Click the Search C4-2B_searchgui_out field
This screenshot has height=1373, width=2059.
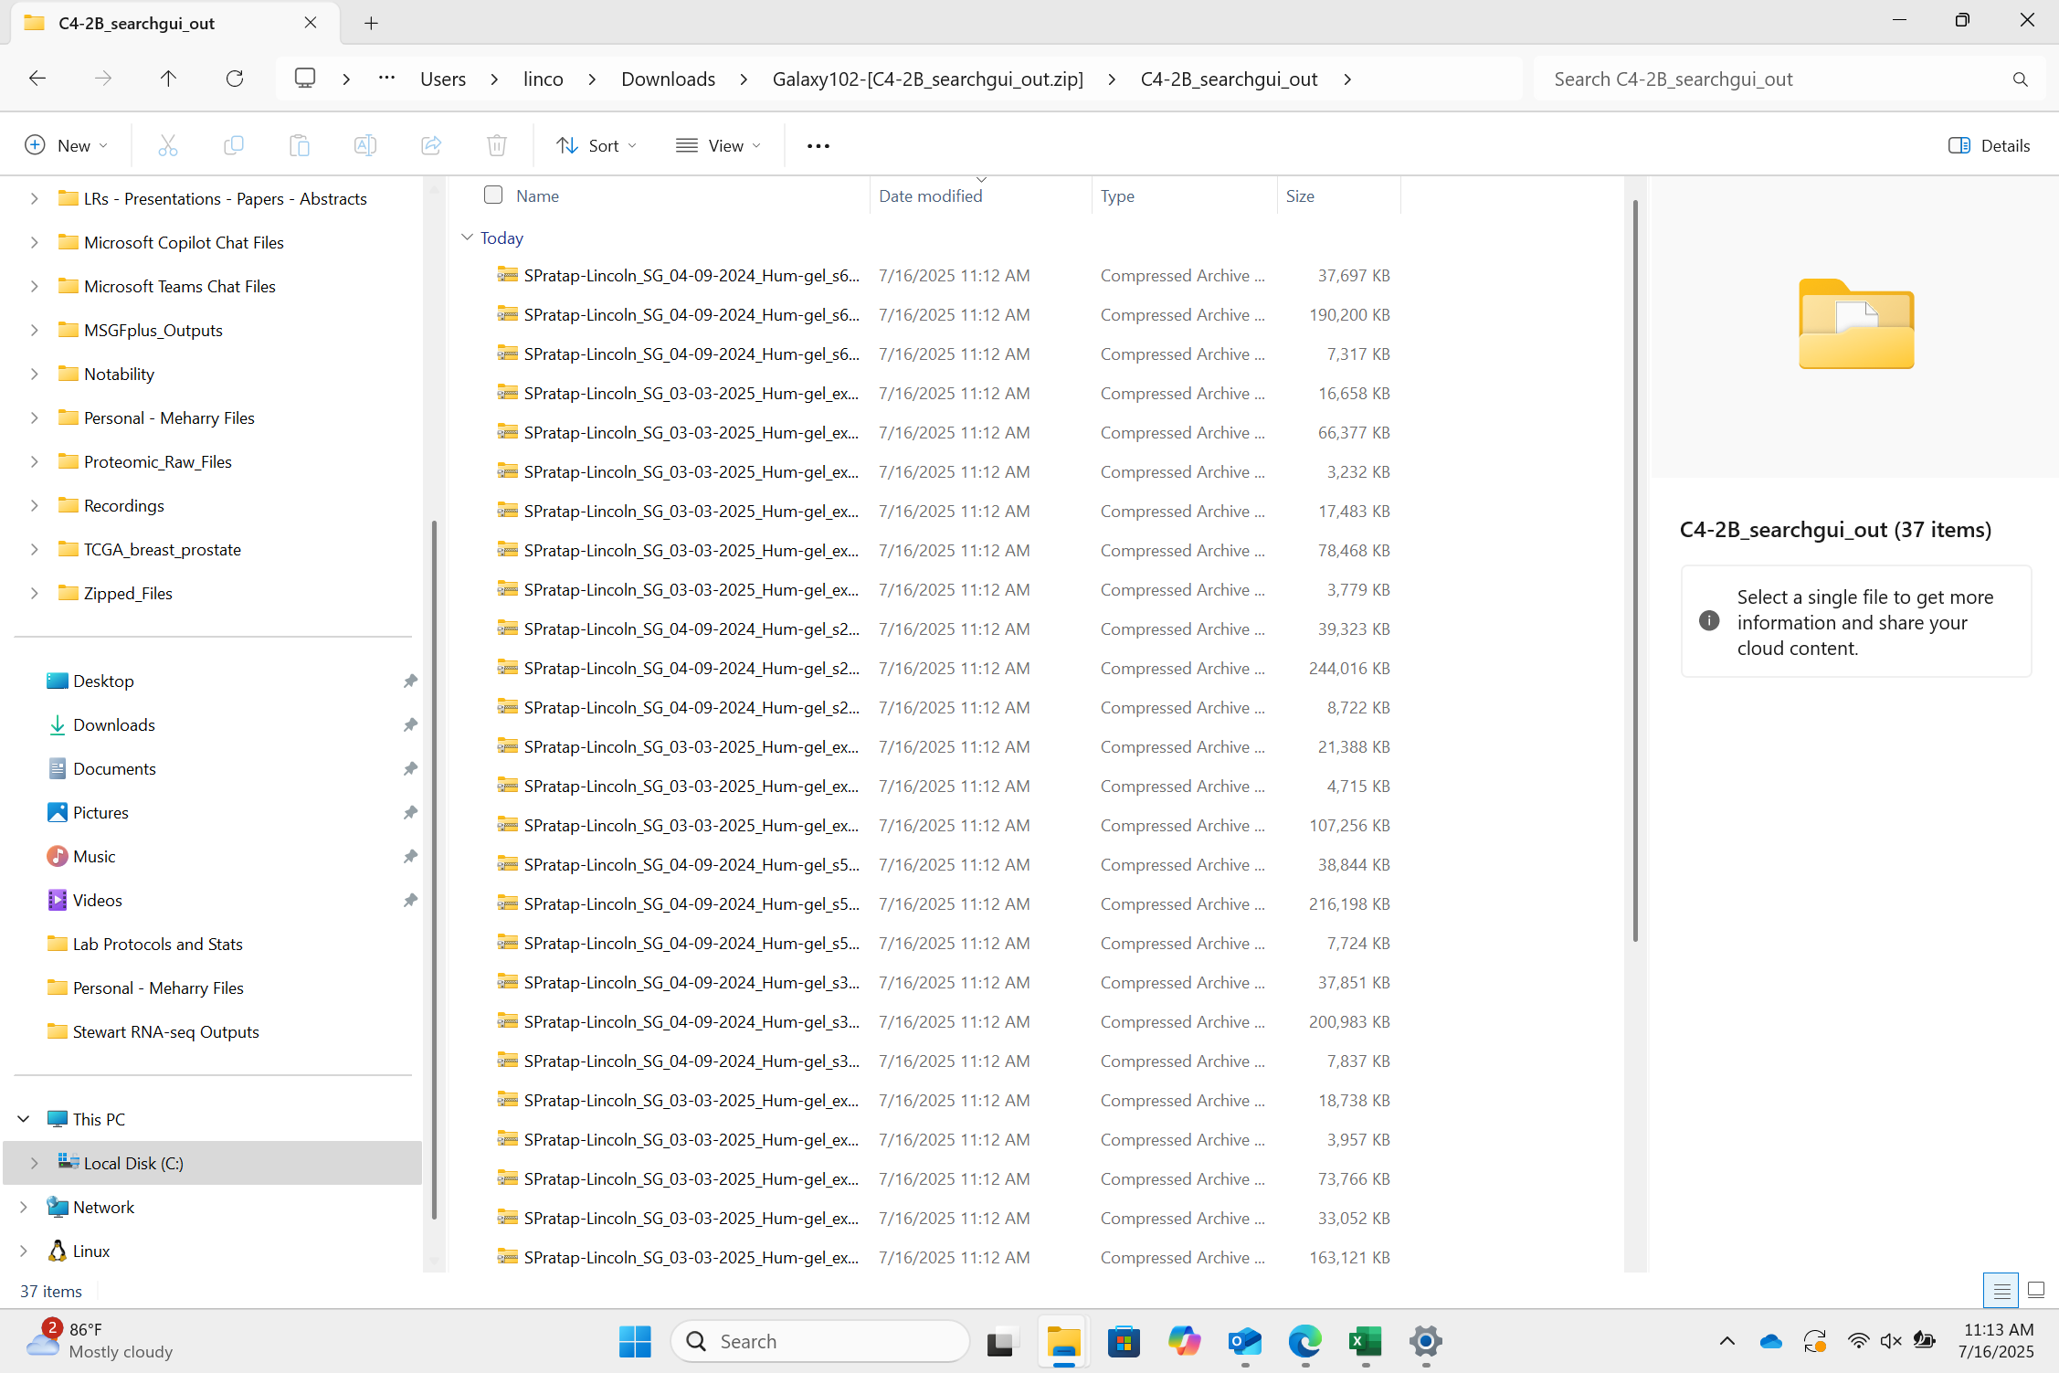[1772, 79]
